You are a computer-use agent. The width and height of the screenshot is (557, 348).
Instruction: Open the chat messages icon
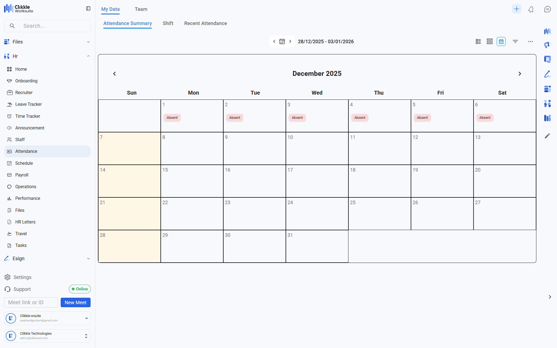[x=547, y=9]
